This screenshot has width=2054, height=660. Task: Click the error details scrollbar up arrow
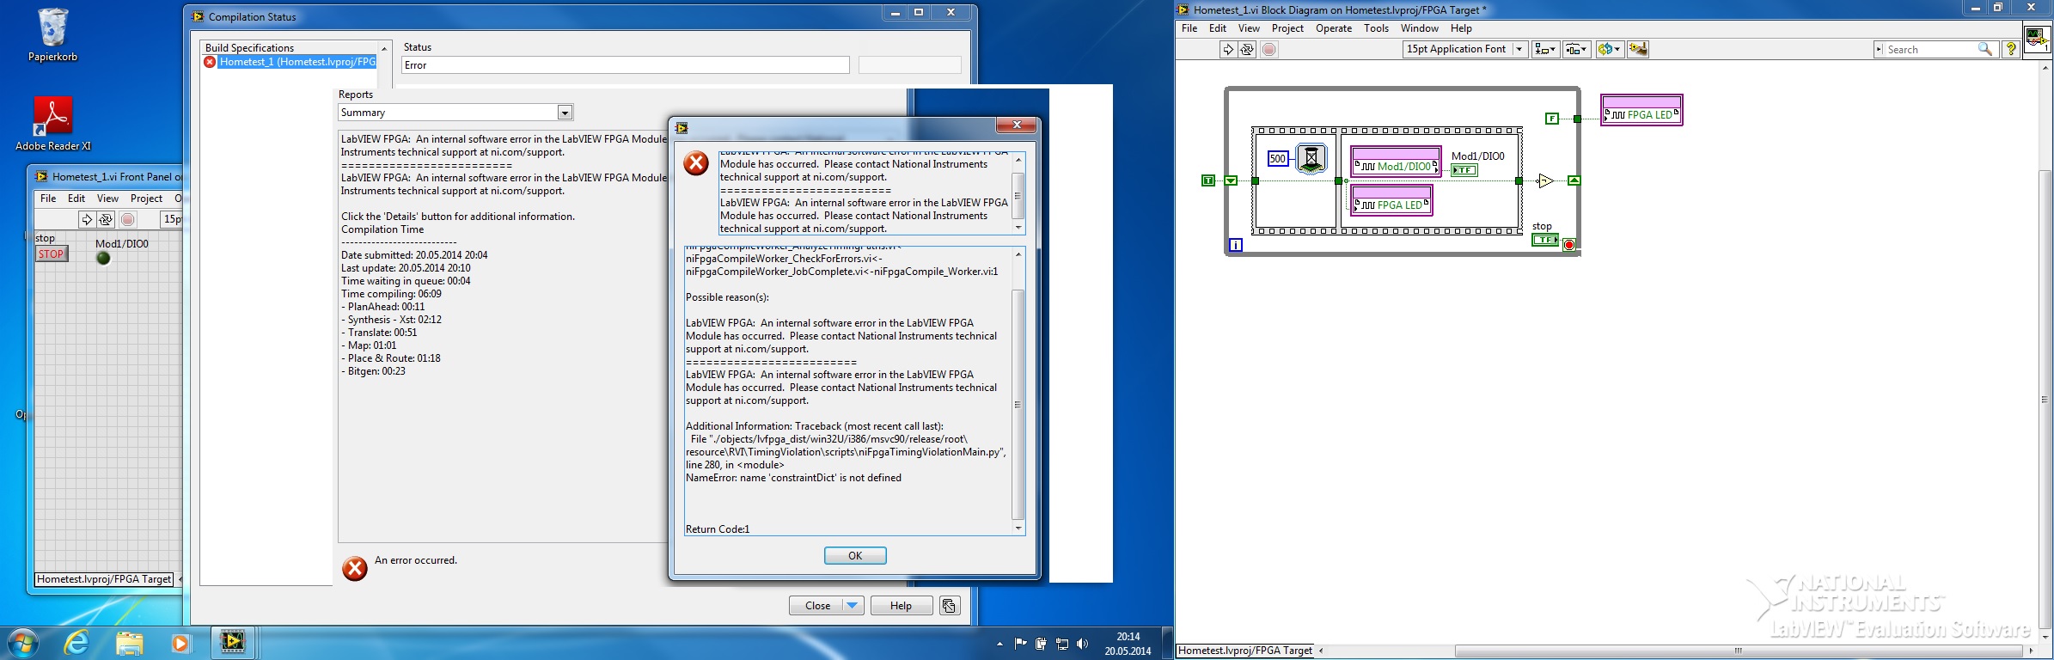tap(1018, 254)
